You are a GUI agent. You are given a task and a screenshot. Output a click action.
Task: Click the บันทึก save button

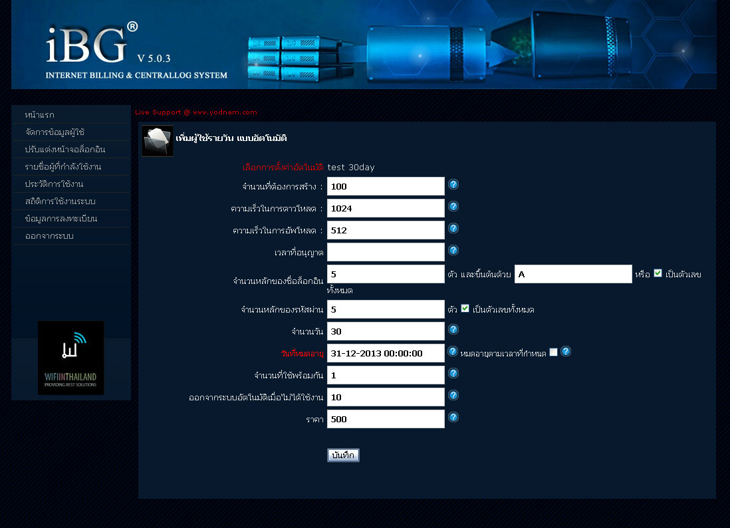(x=343, y=455)
